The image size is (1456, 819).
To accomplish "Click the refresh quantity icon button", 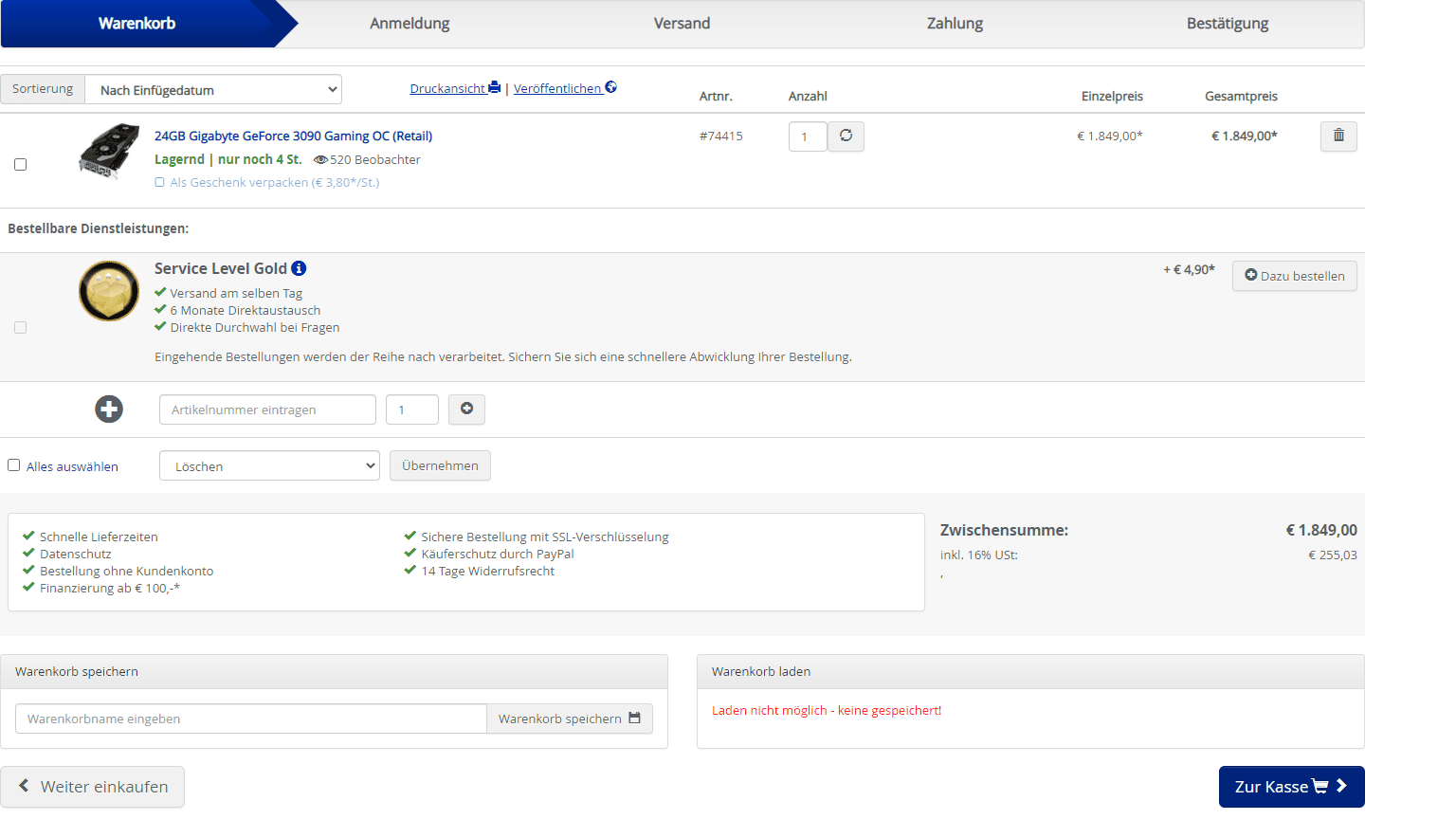I will pyautogui.click(x=846, y=136).
